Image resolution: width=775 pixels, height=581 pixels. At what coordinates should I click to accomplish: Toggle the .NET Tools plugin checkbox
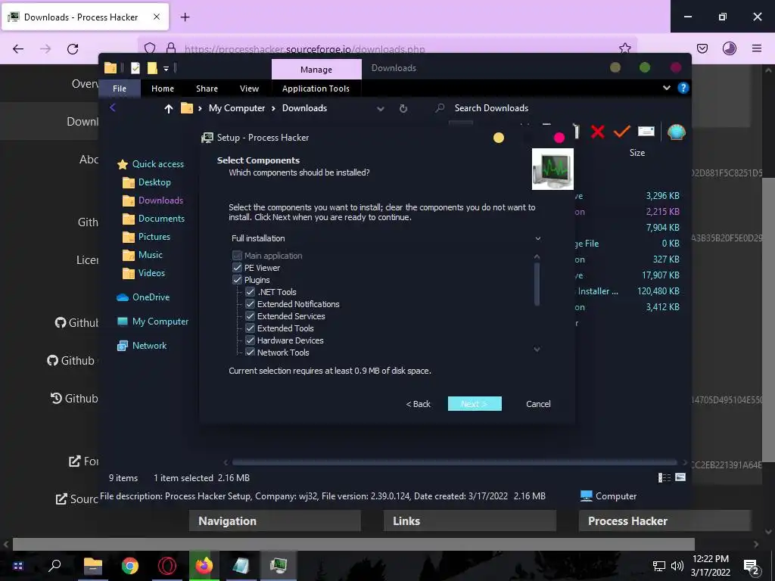coord(250,292)
